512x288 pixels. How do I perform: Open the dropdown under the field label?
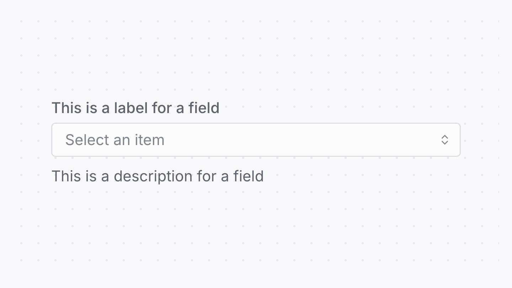[256, 140]
